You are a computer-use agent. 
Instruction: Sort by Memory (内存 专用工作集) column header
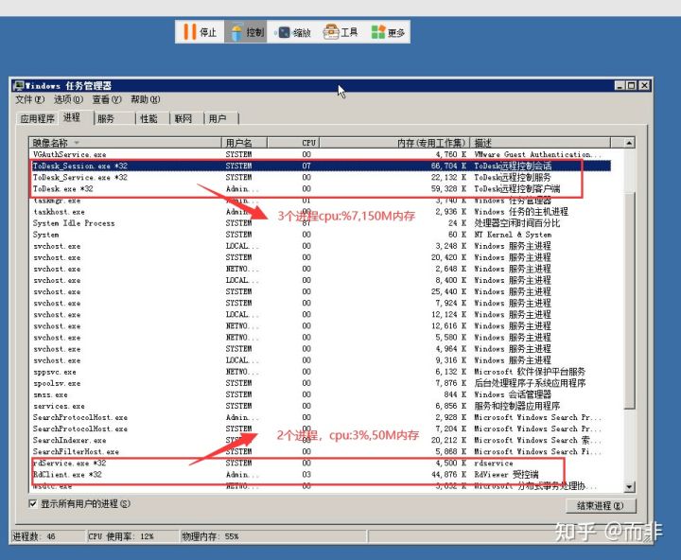pos(394,143)
